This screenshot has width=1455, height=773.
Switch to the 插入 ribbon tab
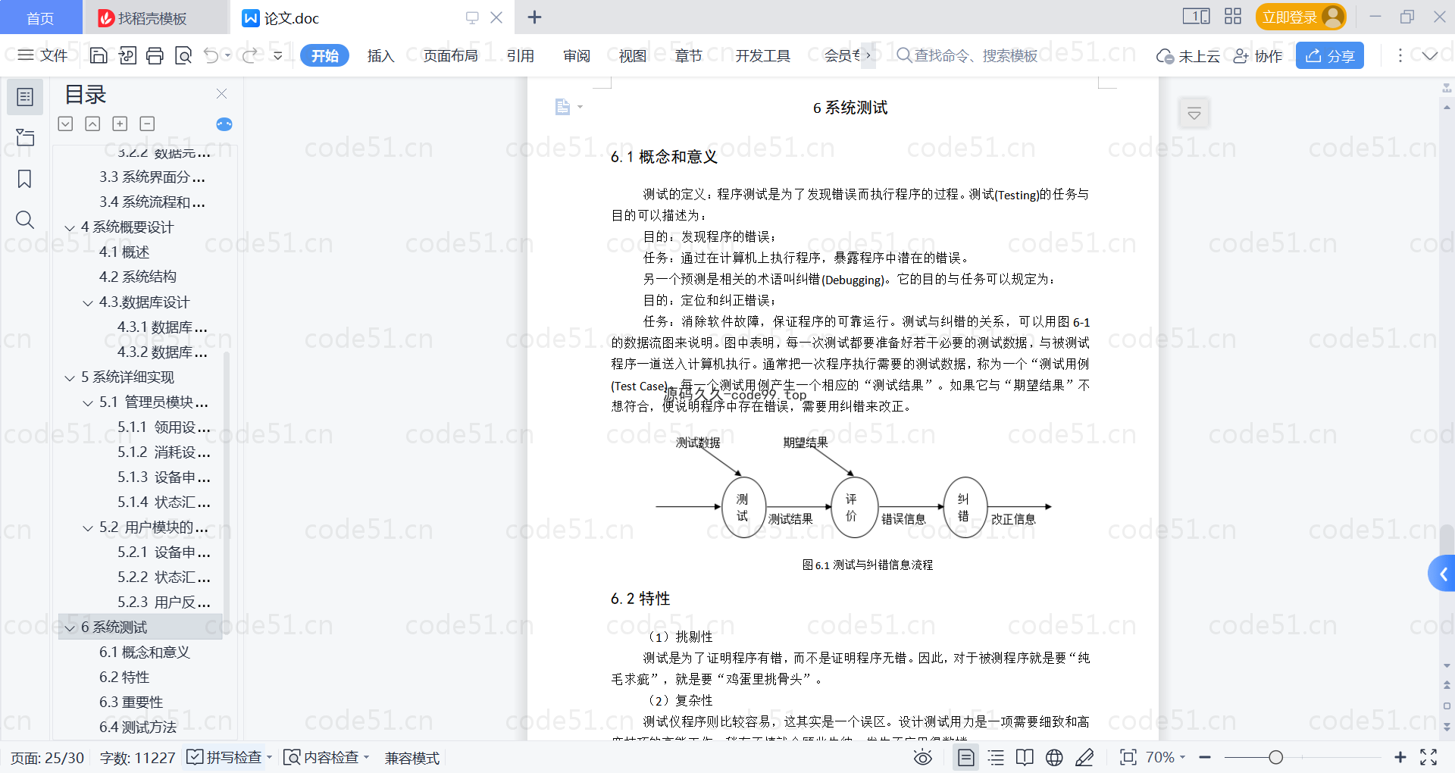(x=380, y=55)
